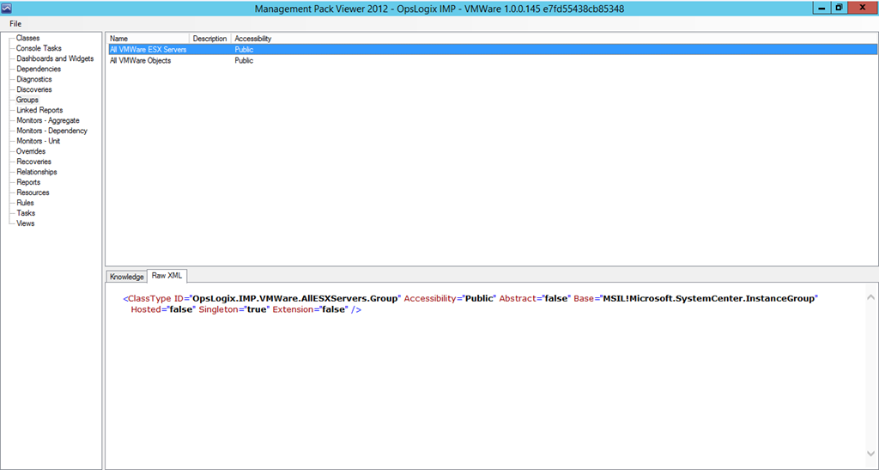Sort by the Accessibility column header
The image size is (879, 470).
click(x=253, y=39)
